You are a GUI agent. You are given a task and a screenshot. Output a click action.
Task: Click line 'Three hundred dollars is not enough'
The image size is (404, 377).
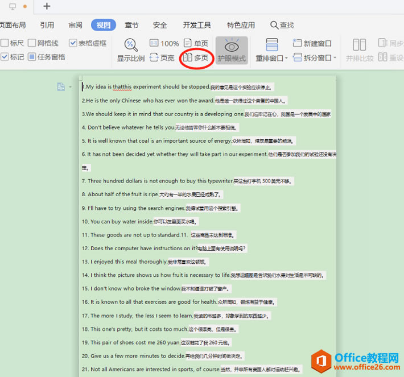point(188,181)
